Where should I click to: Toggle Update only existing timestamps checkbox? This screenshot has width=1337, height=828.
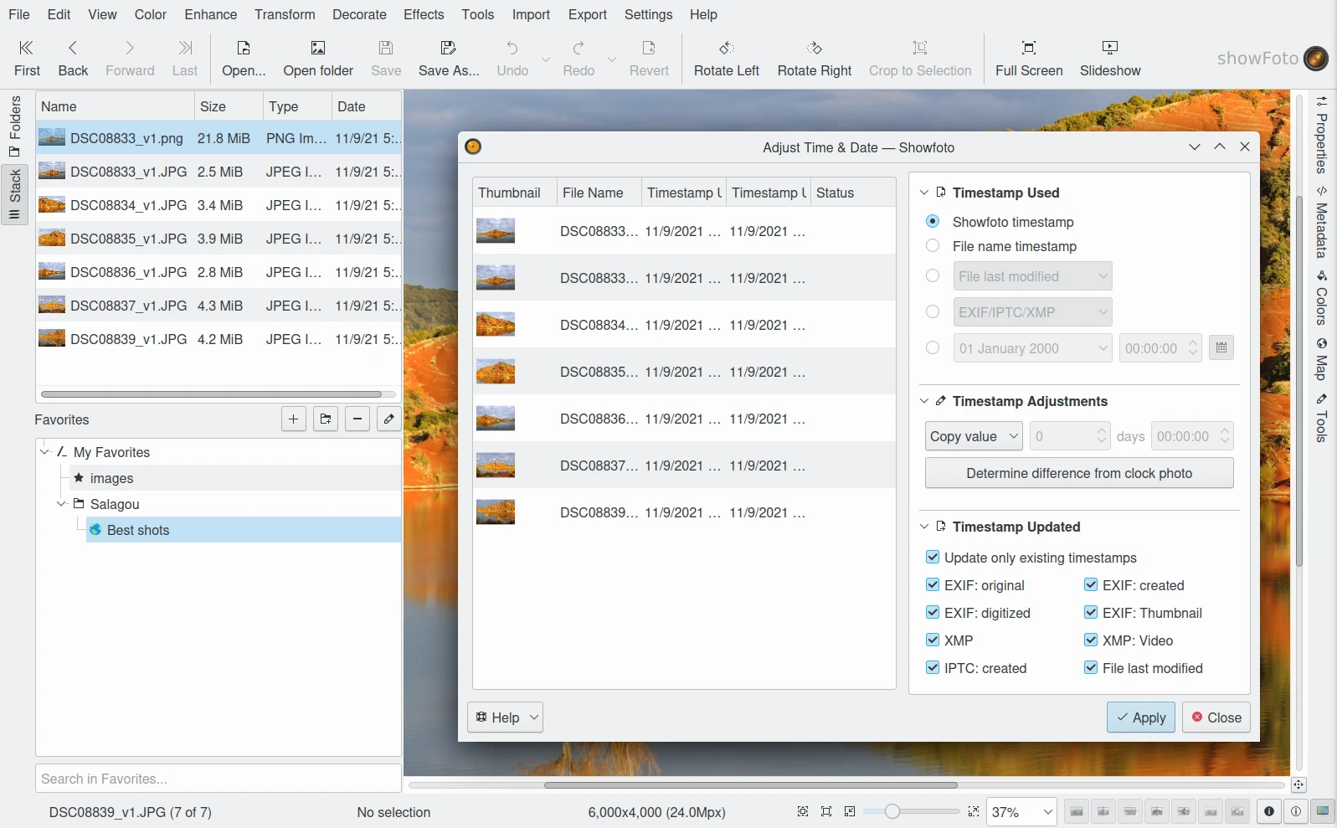pyautogui.click(x=933, y=558)
